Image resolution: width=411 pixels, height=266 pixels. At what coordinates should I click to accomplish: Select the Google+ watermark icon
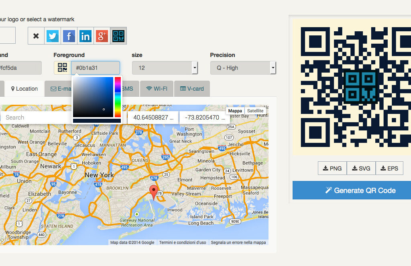(102, 35)
